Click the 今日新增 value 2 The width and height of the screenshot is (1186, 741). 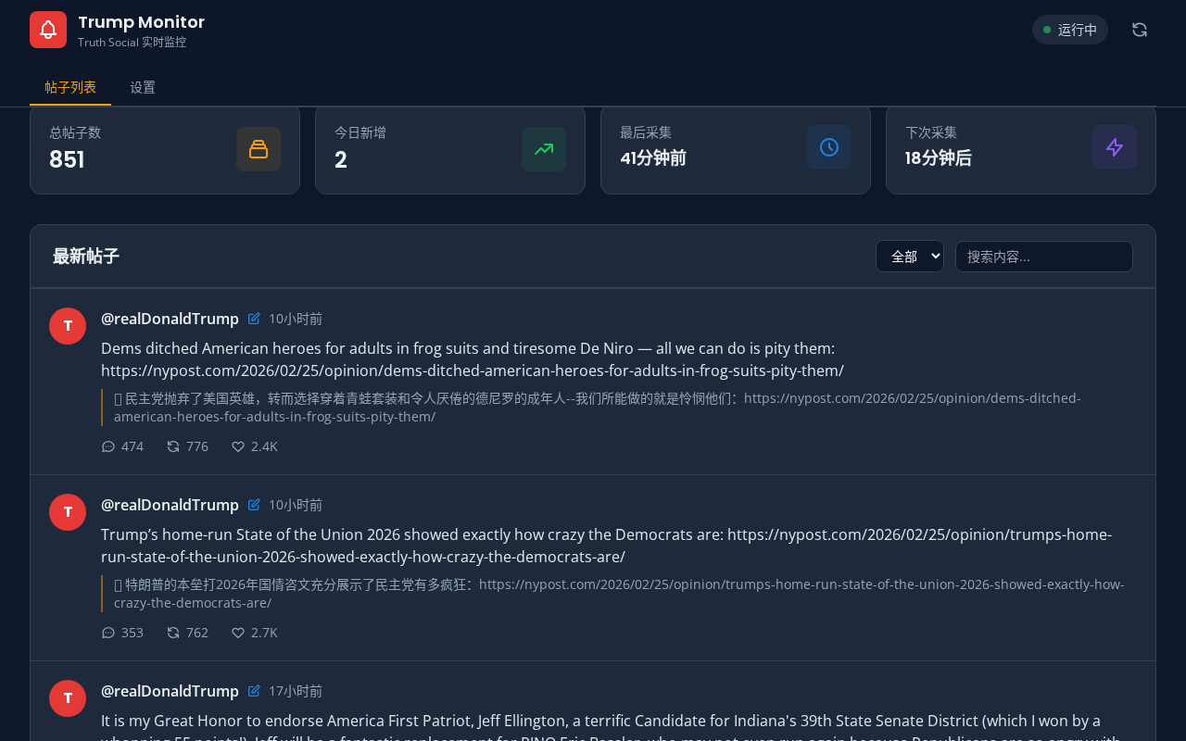pos(341,160)
